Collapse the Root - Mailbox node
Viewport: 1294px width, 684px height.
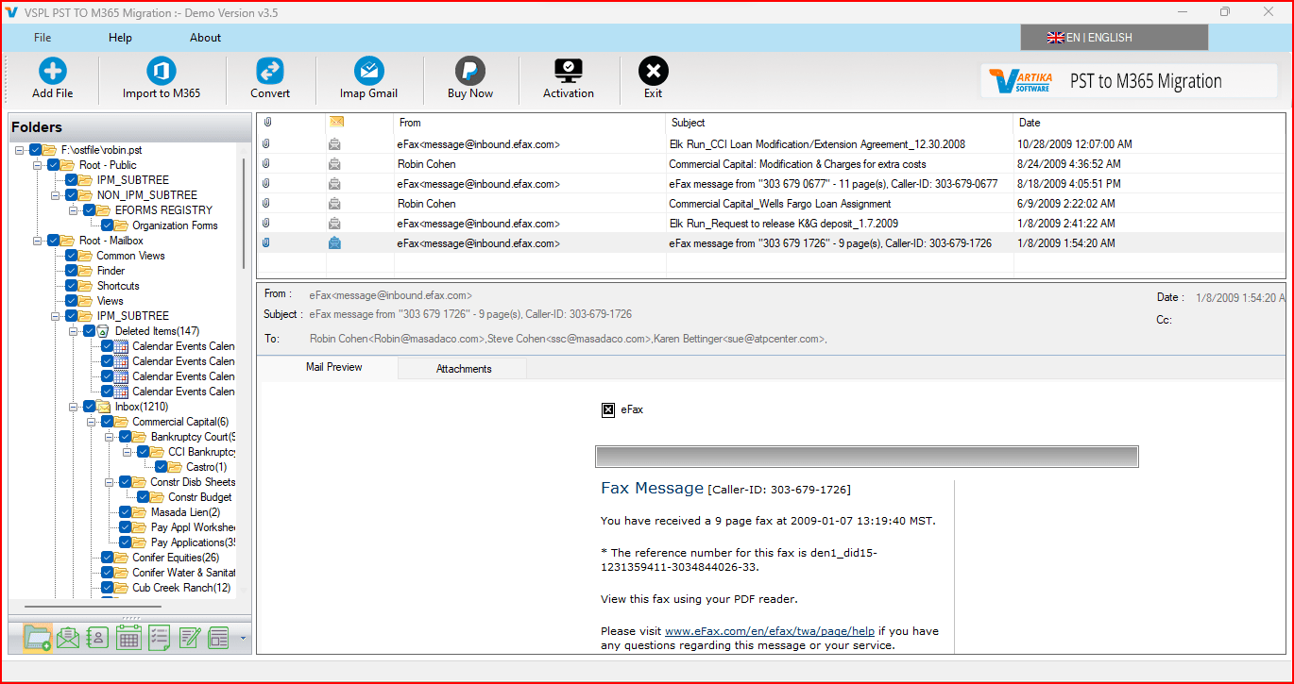(x=38, y=241)
